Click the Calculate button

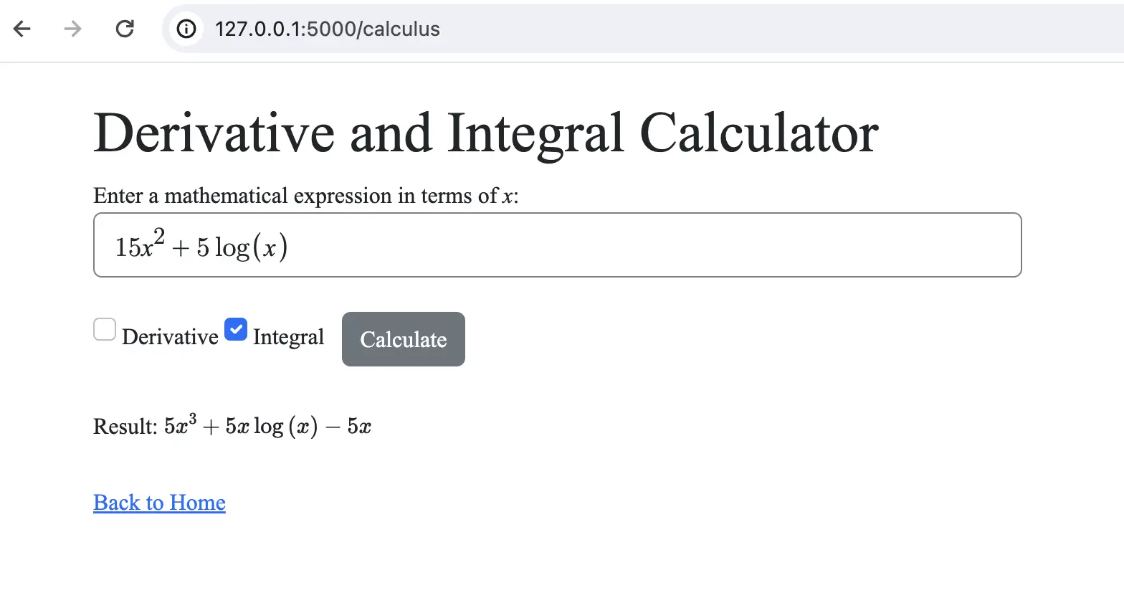404,339
